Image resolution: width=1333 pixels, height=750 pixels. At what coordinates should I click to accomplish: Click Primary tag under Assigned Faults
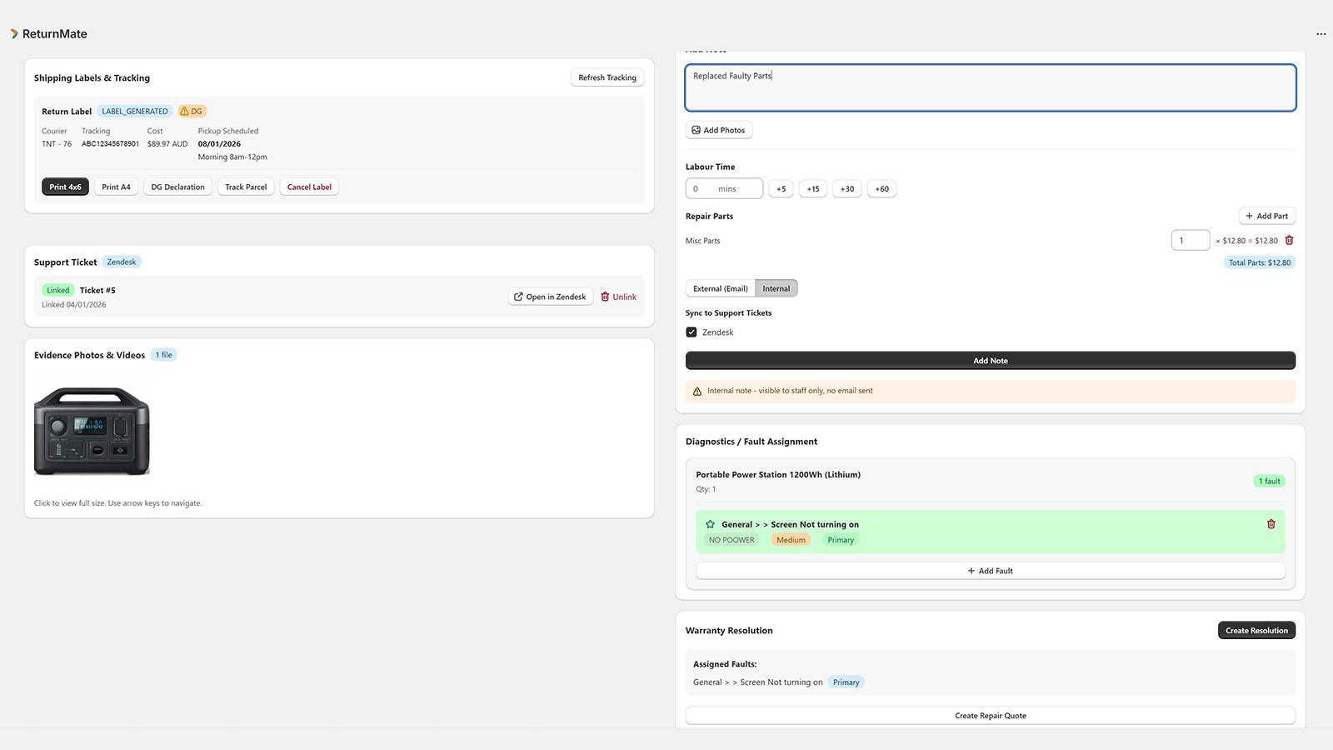(x=846, y=682)
